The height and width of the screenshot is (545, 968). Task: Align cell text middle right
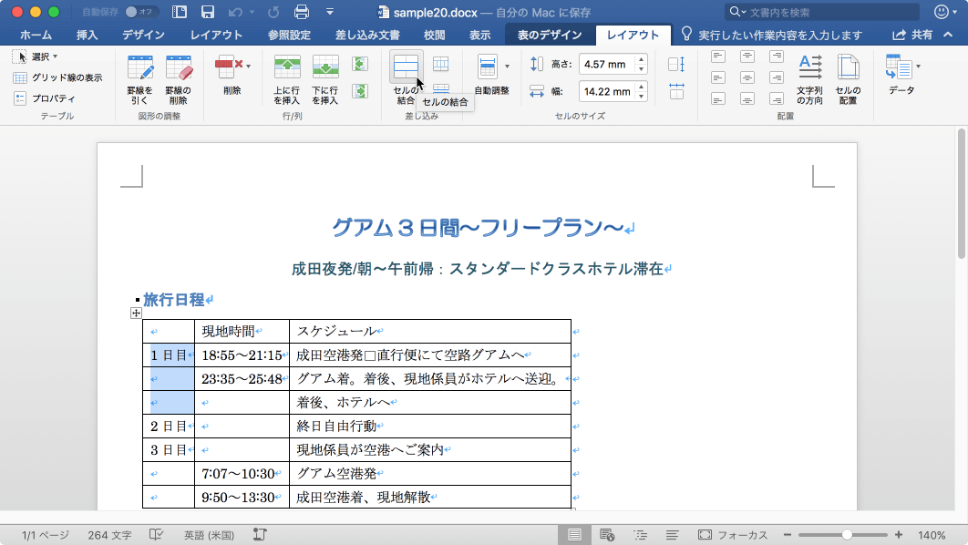pos(777,77)
